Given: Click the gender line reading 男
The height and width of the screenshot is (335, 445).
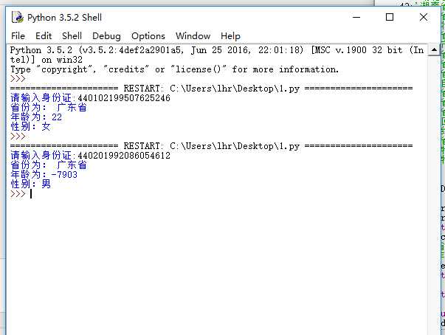Looking at the screenshot, I should click(30, 184).
